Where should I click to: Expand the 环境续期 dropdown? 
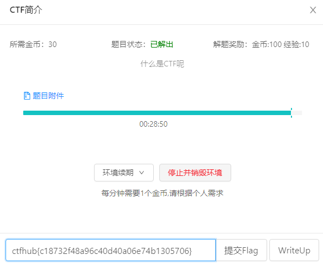click(x=124, y=173)
